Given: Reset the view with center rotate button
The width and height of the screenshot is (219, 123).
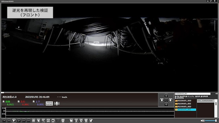Looking at the screenshot, I should tap(166, 100).
